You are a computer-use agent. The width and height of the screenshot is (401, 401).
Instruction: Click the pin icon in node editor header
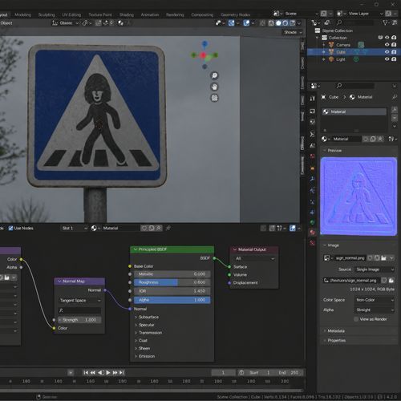coord(168,228)
